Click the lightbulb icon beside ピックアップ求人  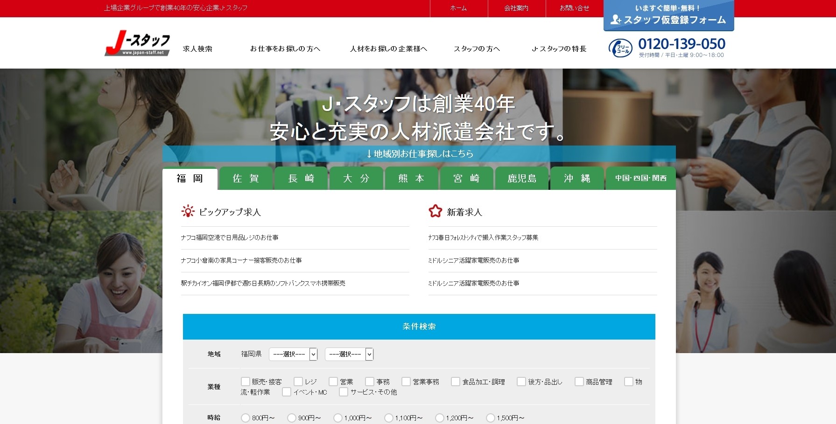tap(189, 211)
